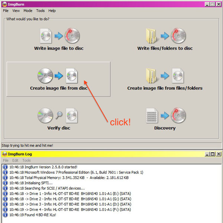223x223 pixels.
Task: Click the 'Discovery' label
Action: point(165,128)
